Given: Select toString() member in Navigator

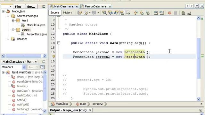Looking at the screenshot, I should pyautogui.click(x=30, y=109).
